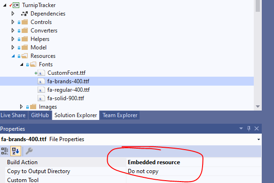The height and width of the screenshot is (183, 274).
Task: Expand the Images folder
Action: click(x=21, y=106)
